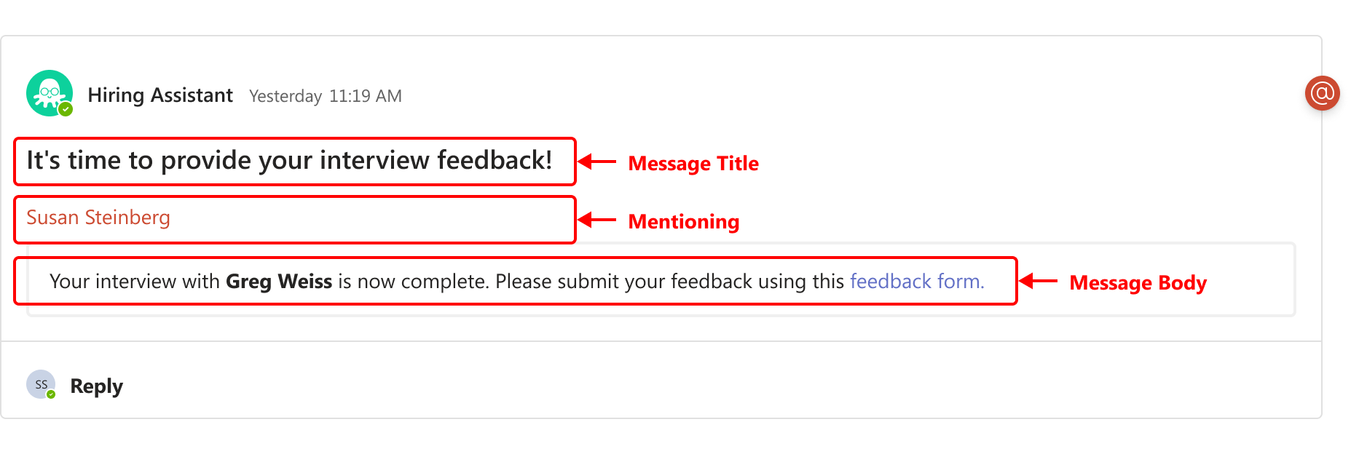Click the green verified badge on bot avatar

[66, 109]
